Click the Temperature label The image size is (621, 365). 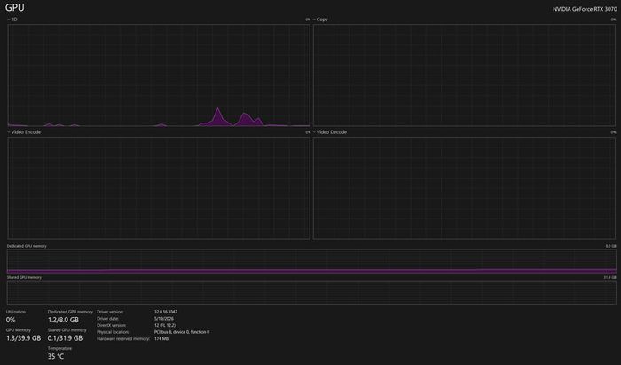pyautogui.click(x=59, y=348)
